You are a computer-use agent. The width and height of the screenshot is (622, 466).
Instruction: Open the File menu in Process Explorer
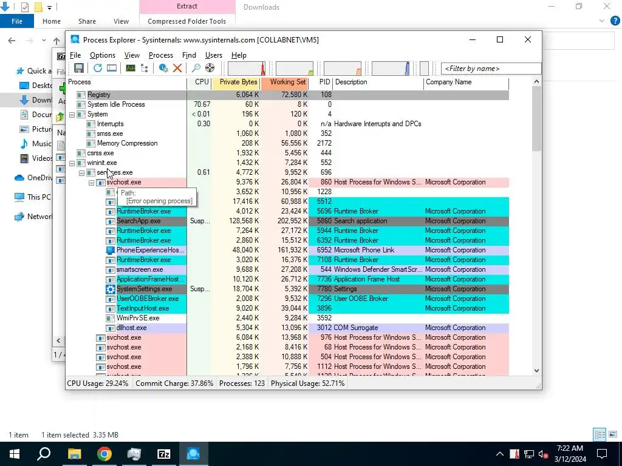[75, 55]
